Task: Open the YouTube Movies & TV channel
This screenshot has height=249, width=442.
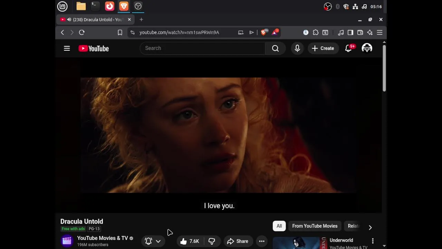Action: [x=103, y=238]
